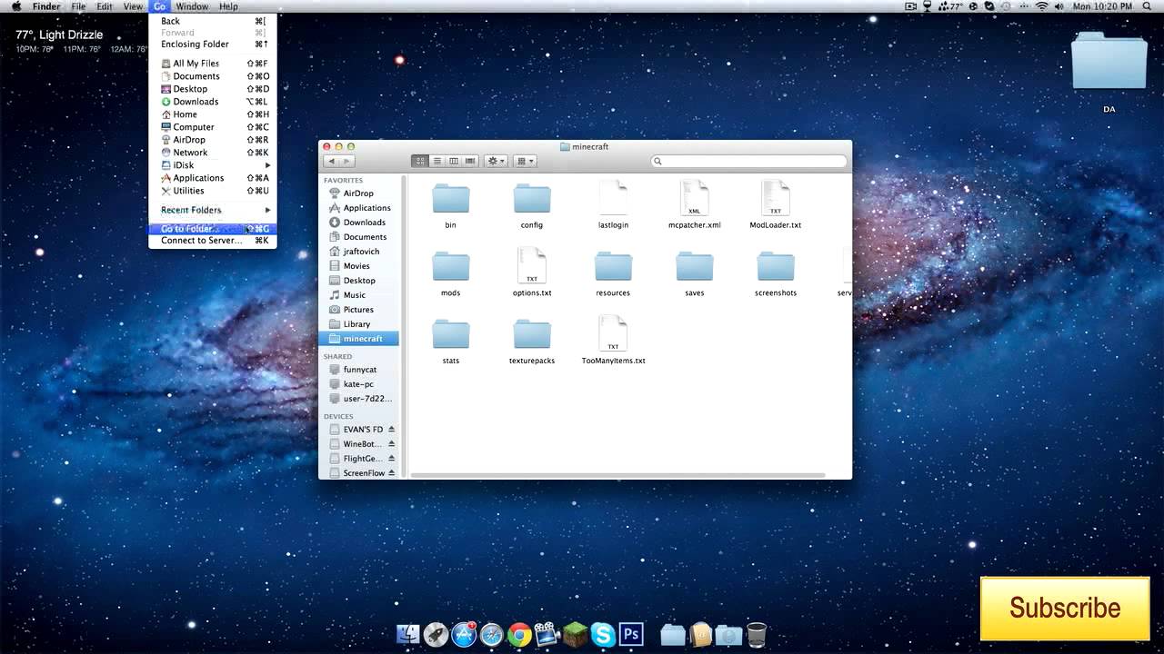The height and width of the screenshot is (654, 1164).
Task: Click the Finder search field
Action: click(x=749, y=161)
